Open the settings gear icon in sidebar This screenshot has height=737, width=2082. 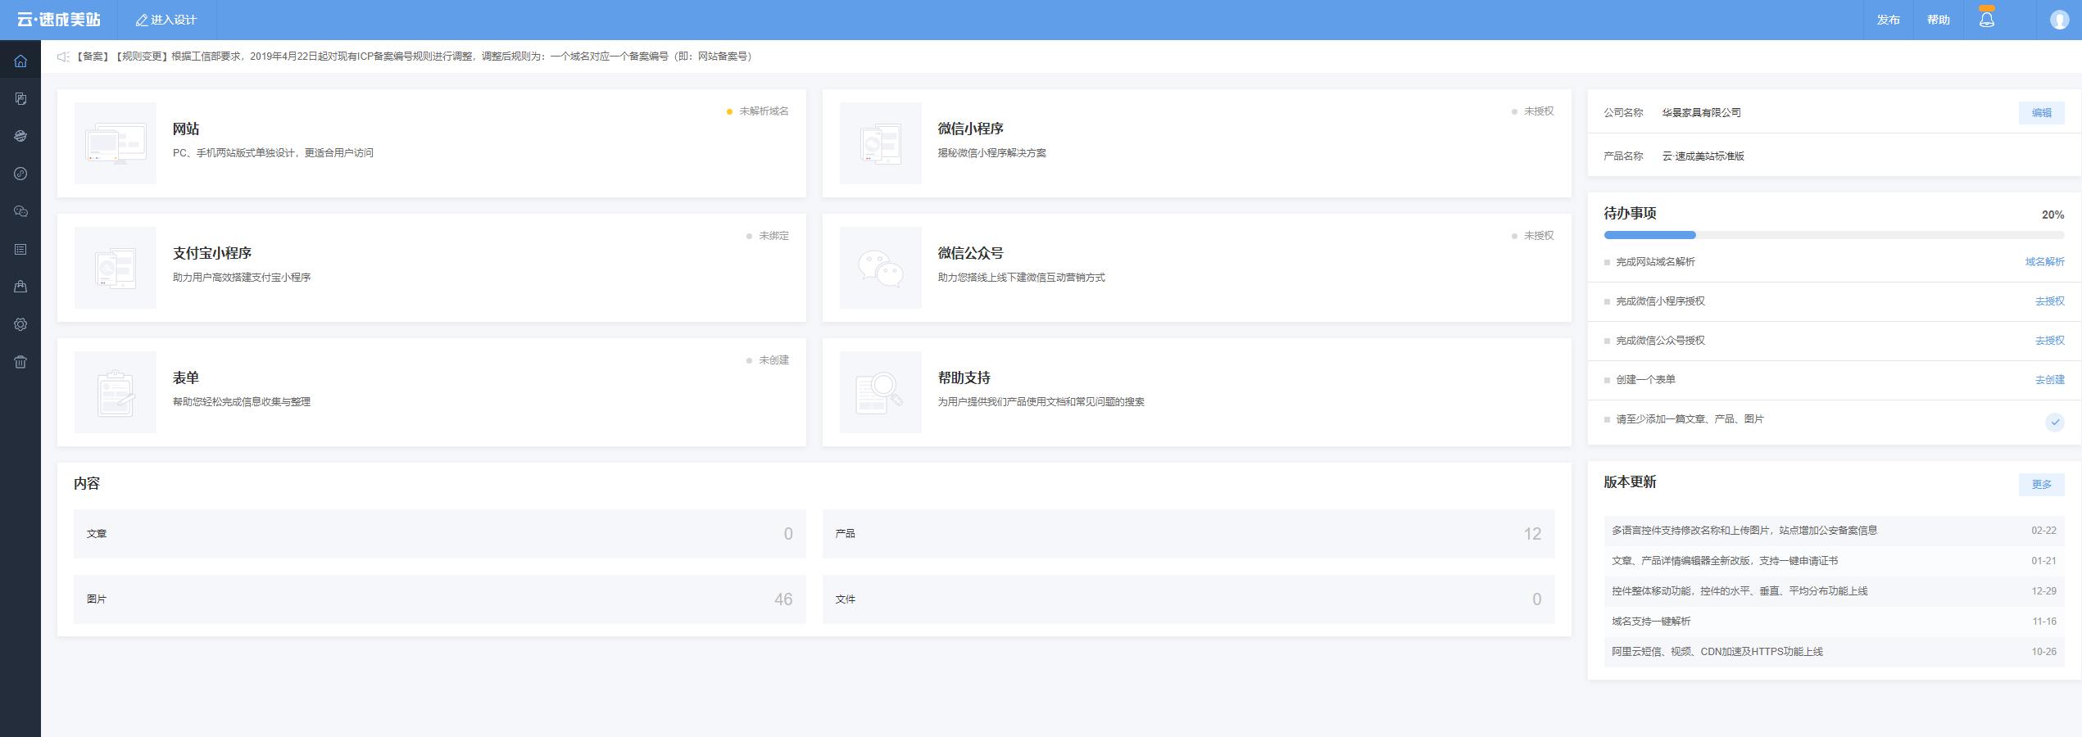(20, 323)
